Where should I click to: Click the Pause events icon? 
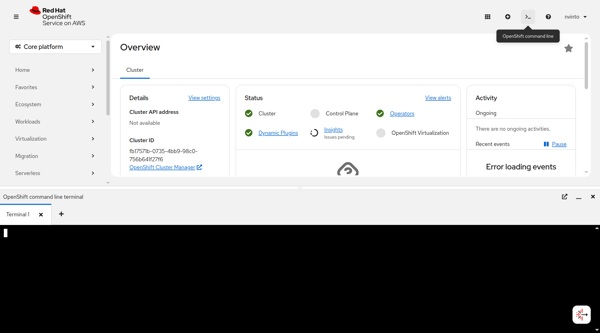pos(546,144)
